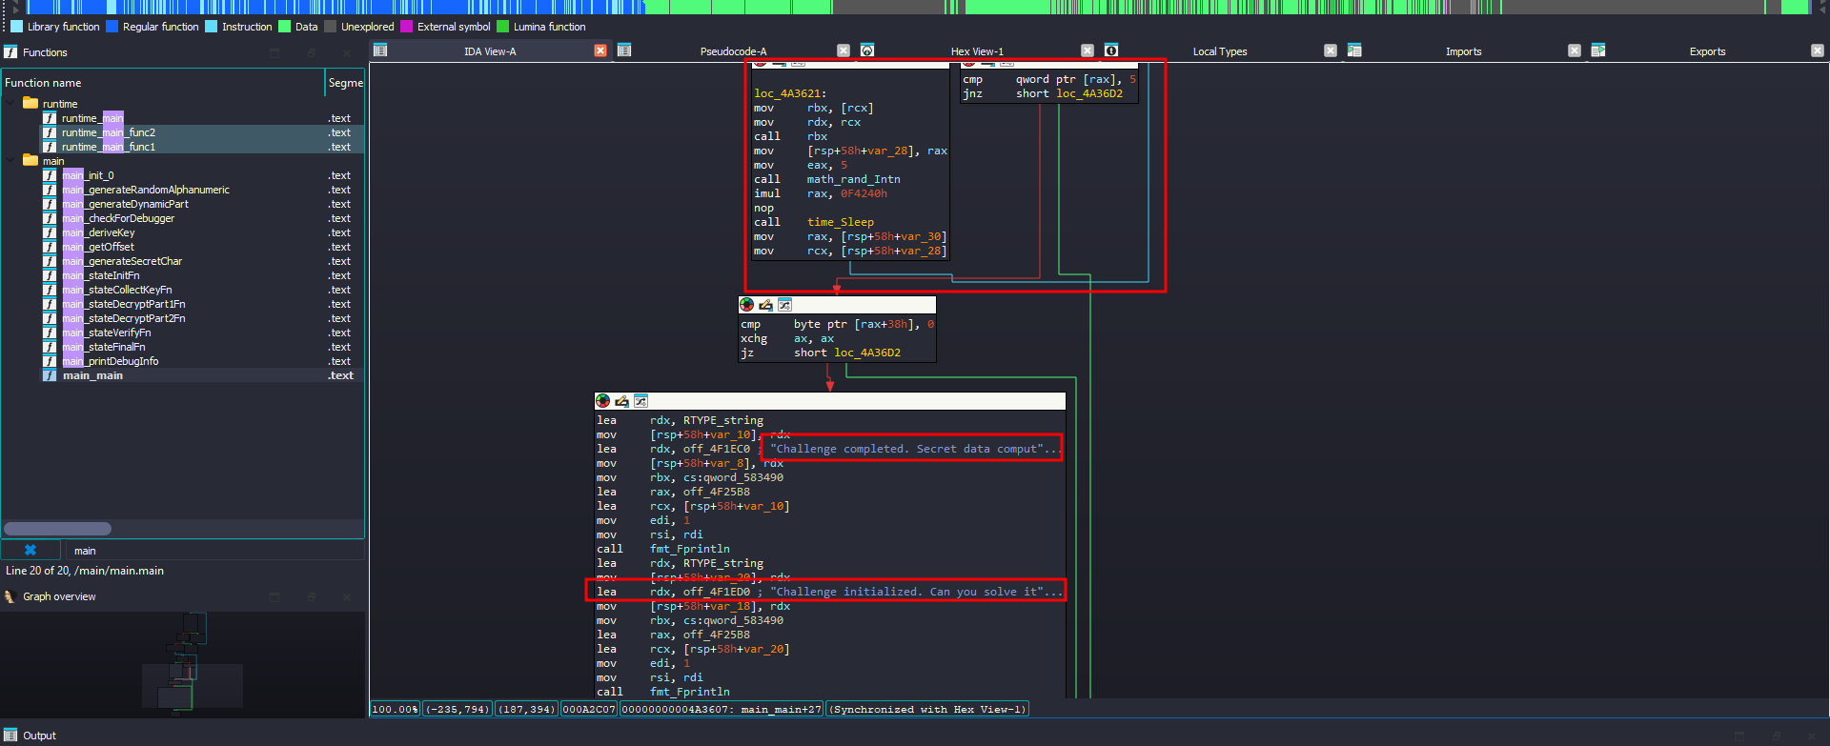Click the node color icon on the Challenge completed block

click(602, 401)
